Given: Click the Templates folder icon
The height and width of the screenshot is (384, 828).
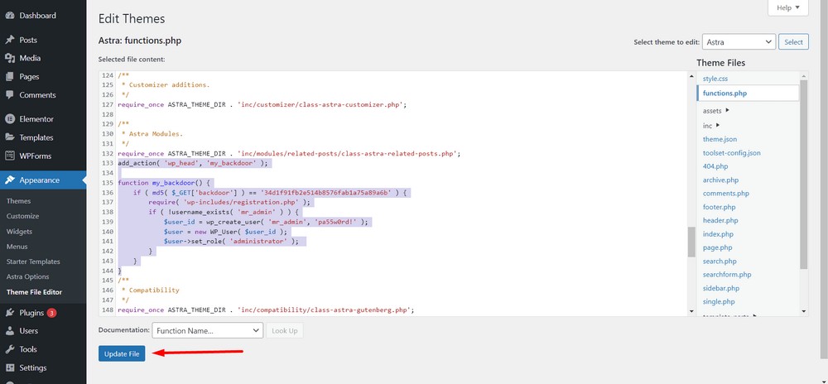Looking at the screenshot, I should pos(9,137).
